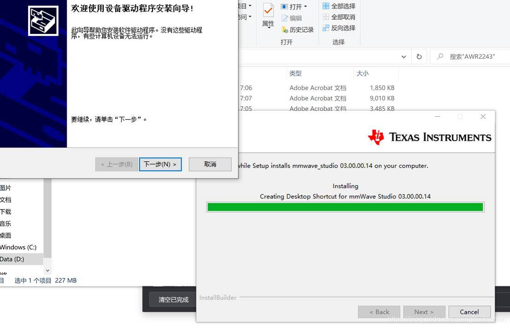Select the Adobe Acrobat row with time 7:05

tap(317, 108)
